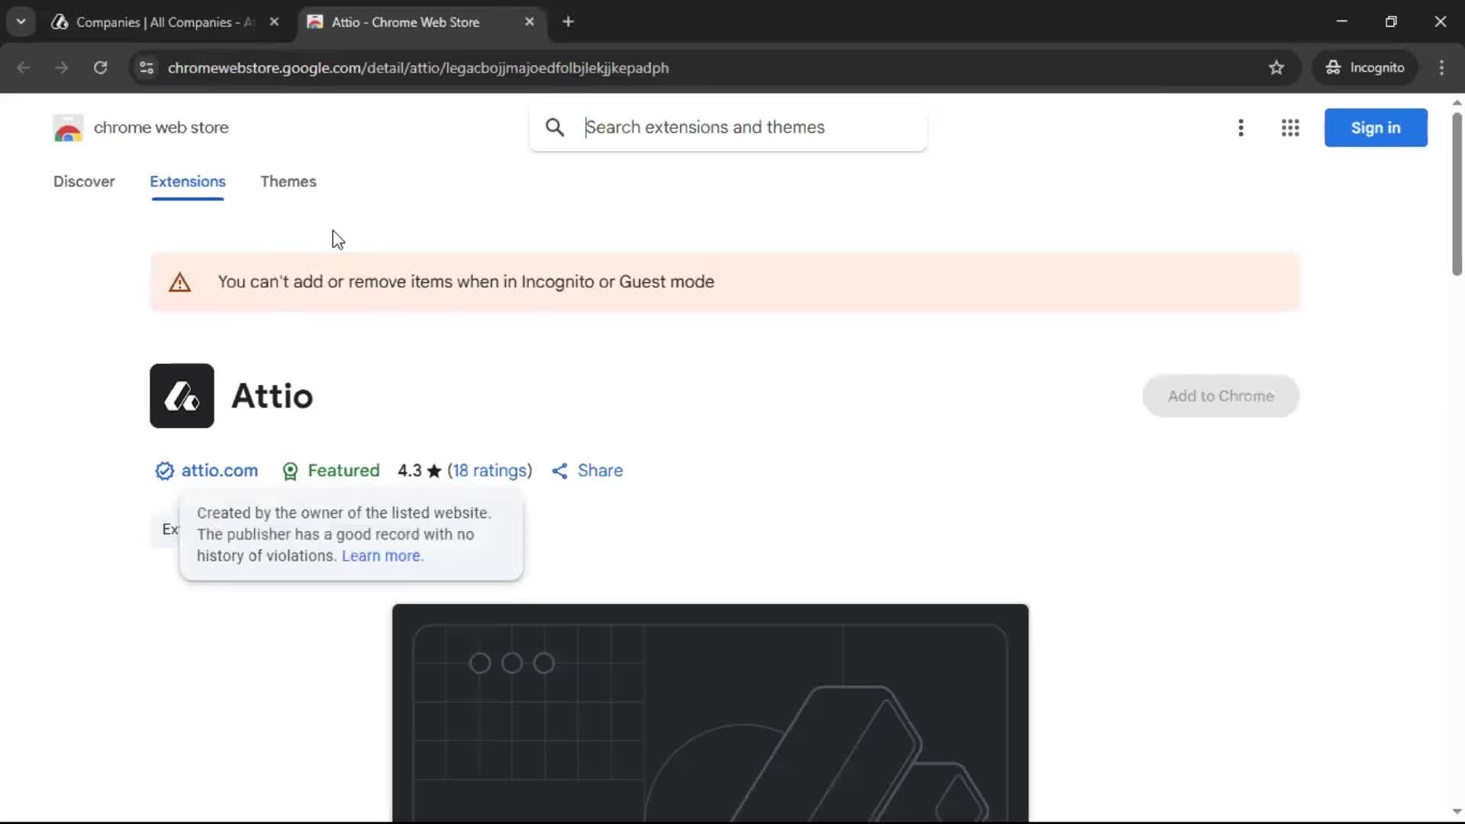
Task: Open the Learn more link in tooltip
Action: [x=382, y=556]
